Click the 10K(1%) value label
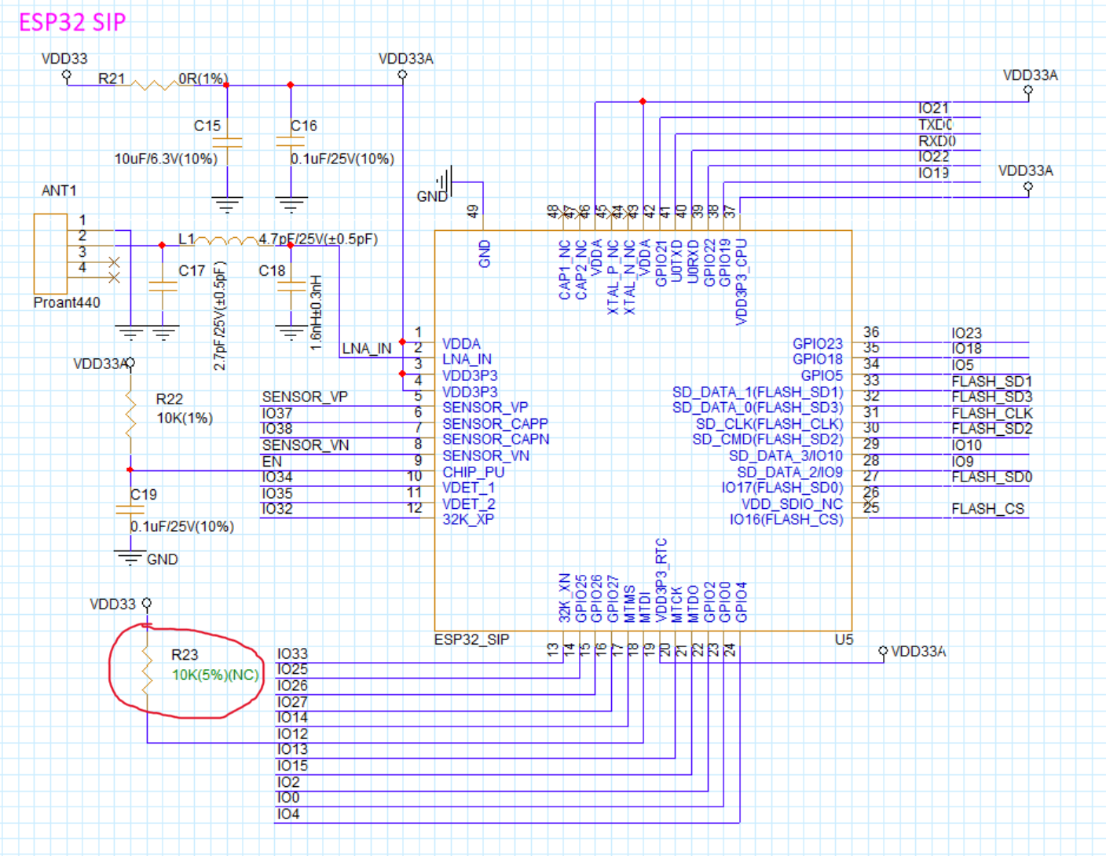This screenshot has width=1106, height=856. tap(185, 418)
